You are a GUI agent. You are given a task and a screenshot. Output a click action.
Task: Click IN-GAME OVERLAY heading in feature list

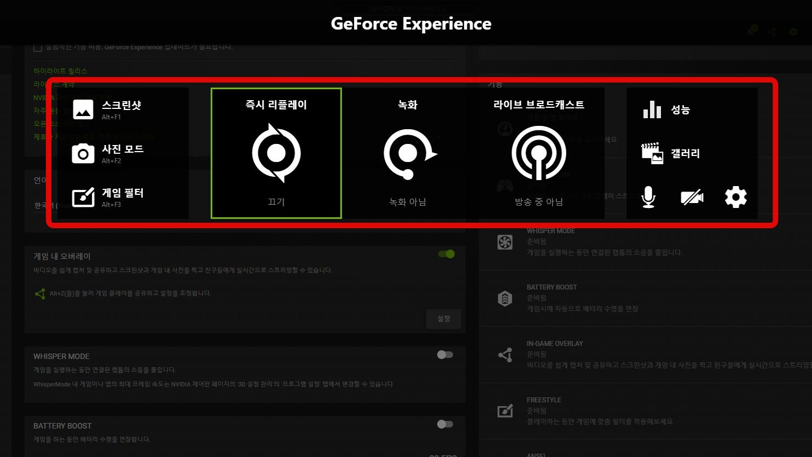coord(555,344)
